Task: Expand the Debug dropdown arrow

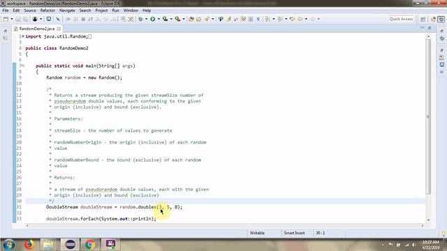Action: tap(146, 19)
